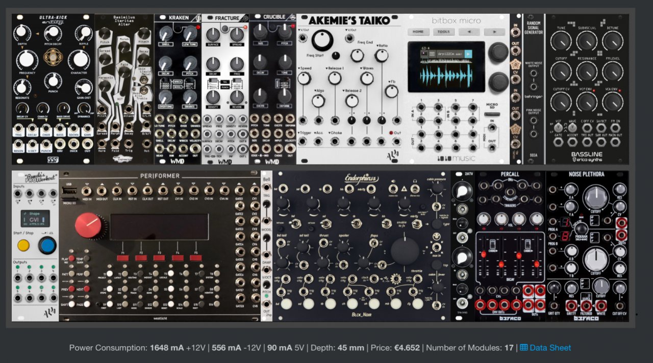Click the SHELL knob on Kraken
Viewport: 653px width, 363px height.
[x=165, y=34]
